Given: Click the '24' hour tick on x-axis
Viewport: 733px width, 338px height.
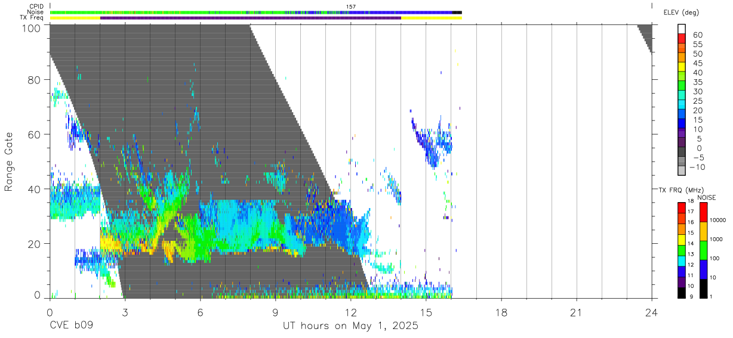Looking at the screenshot, I should (651, 312).
